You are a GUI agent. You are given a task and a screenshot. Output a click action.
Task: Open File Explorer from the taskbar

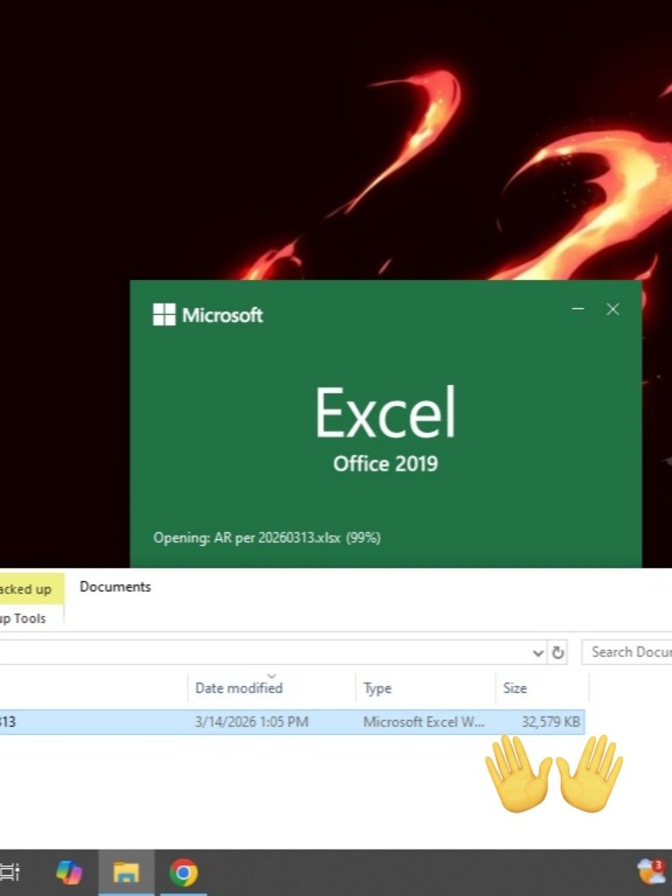tap(126, 872)
